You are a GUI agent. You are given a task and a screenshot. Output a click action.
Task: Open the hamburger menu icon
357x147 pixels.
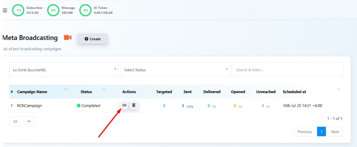pos(5,10)
